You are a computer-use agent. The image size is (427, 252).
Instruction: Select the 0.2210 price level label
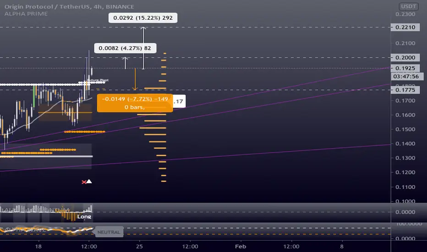405,27
